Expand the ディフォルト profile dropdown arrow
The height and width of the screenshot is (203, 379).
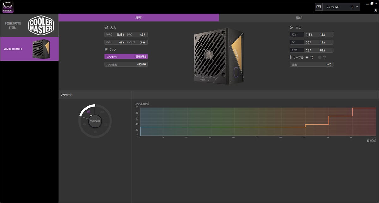tap(357, 7)
